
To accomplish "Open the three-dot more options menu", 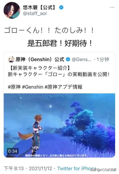I will (112, 7).
